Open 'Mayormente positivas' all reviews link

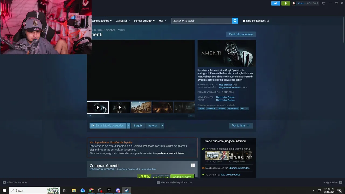point(229,88)
